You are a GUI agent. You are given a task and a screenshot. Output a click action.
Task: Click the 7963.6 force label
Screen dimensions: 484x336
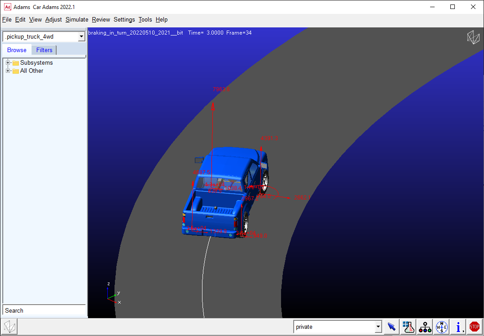[221, 89]
